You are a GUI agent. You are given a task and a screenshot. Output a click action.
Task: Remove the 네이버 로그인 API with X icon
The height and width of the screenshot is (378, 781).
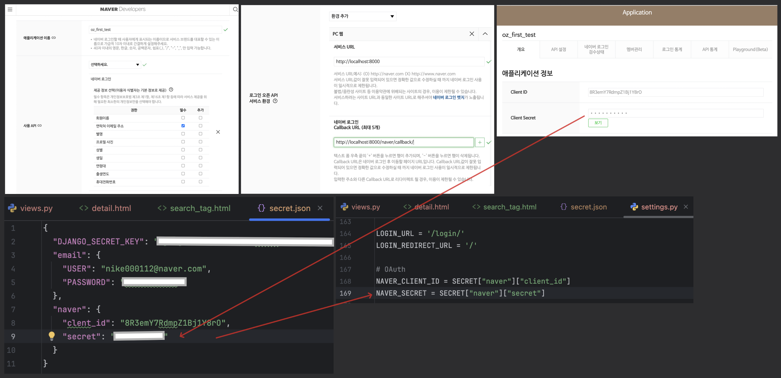coord(218,132)
